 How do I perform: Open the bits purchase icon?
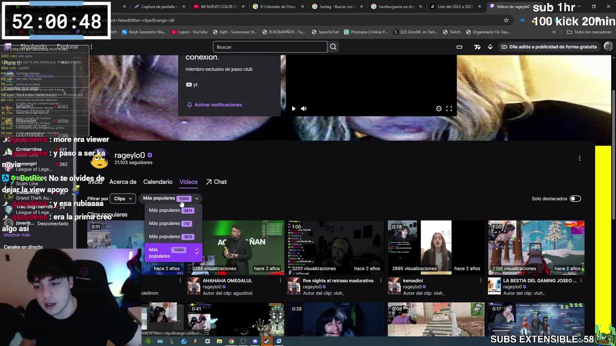(x=490, y=47)
